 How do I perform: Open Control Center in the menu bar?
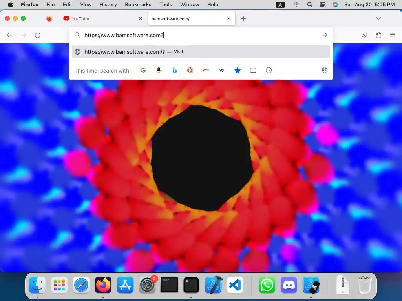(323, 4)
